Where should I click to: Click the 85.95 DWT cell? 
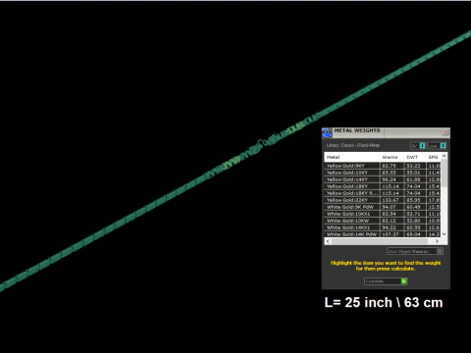pos(415,200)
